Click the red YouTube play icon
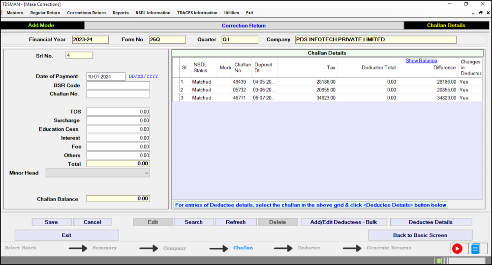This screenshot has width=492, height=265. click(457, 249)
